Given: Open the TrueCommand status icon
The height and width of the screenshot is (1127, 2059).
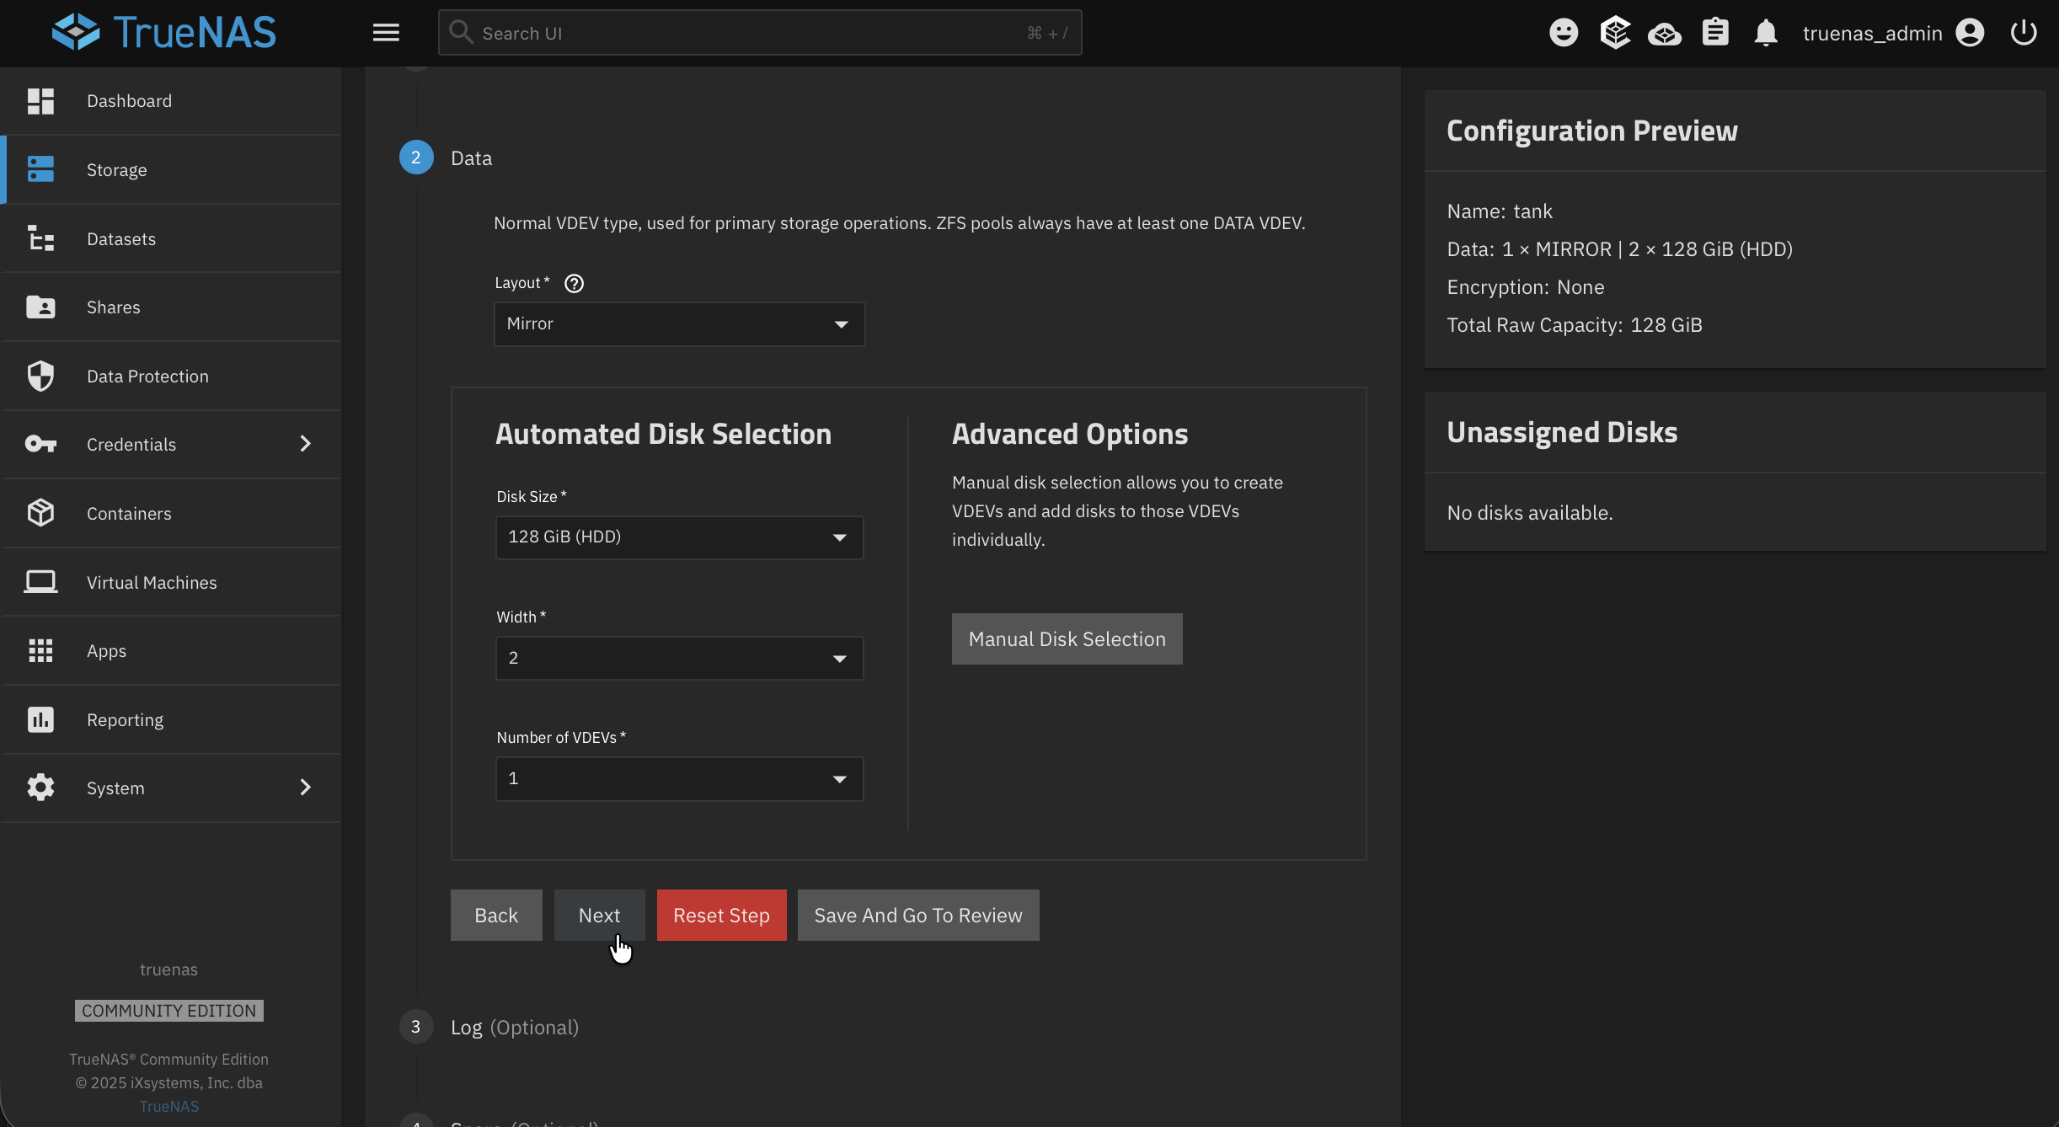Looking at the screenshot, I should tap(1614, 33).
